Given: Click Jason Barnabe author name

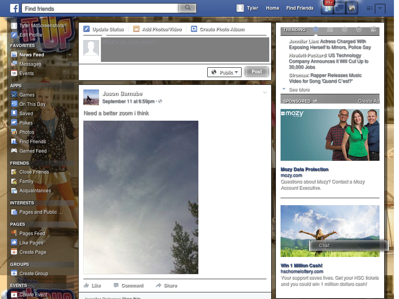Looking at the screenshot, I should [x=122, y=94].
